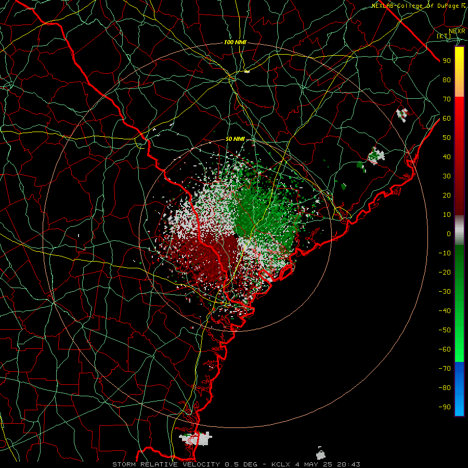Click the 70 value on velocity scale
The width and height of the screenshot is (468, 468).
click(447, 99)
